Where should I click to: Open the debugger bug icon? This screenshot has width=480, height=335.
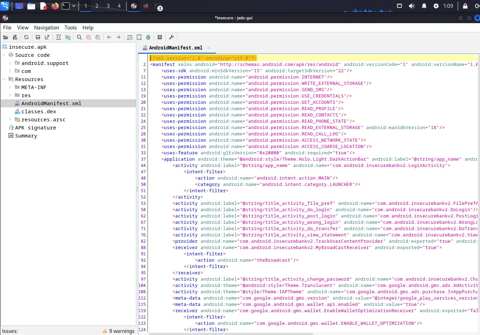tap(148, 37)
